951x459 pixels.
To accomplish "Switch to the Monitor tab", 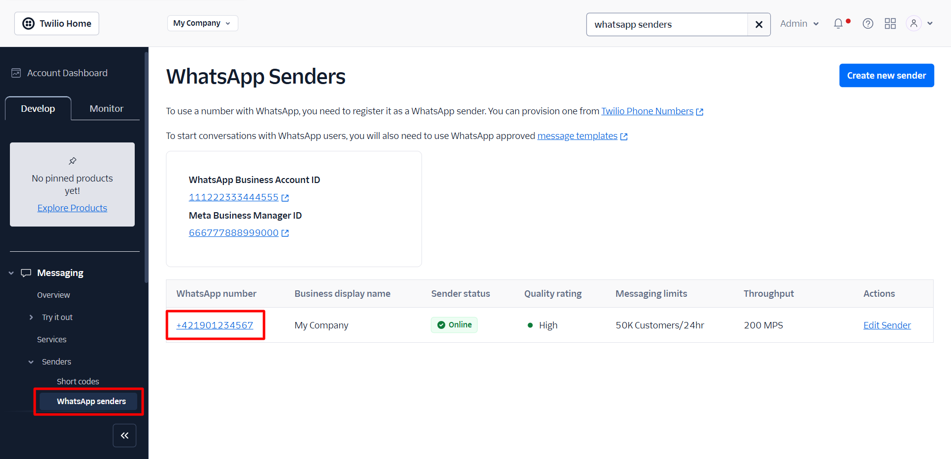I will [x=106, y=109].
